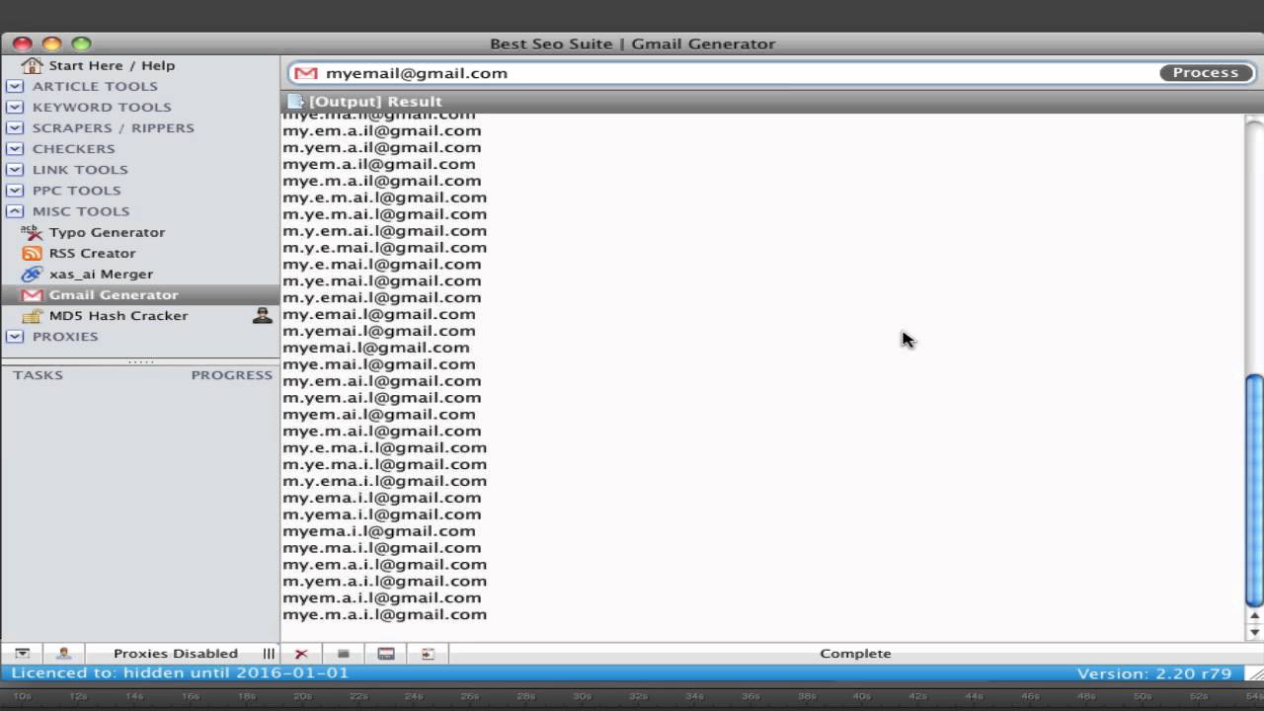Expand the ARTICLE TOOLS section
The image size is (1264, 711).
click(x=15, y=86)
